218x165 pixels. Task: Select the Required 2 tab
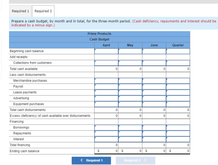[x=43, y=11]
